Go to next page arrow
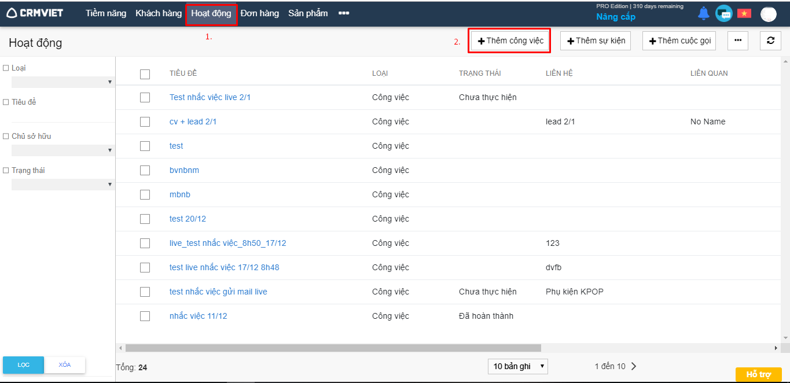This screenshot has width=790, height=383. click(634, 366)
